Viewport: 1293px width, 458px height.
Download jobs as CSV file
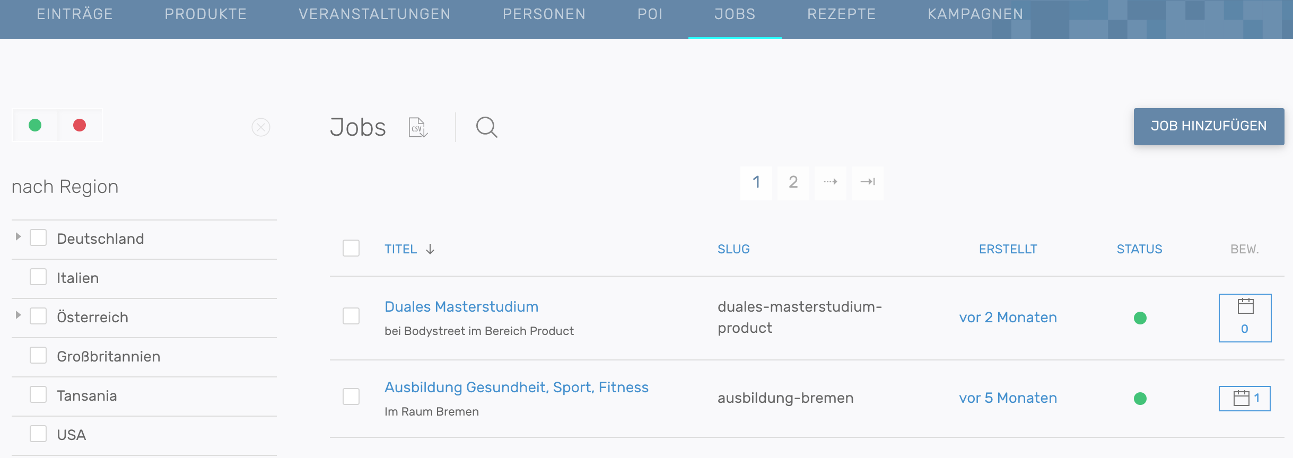click(418, 127)
